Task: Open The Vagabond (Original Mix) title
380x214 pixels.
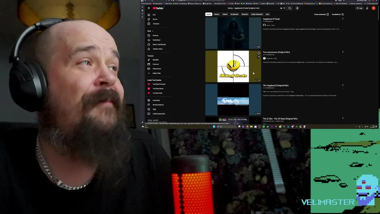Action: (x=275, y=86)
